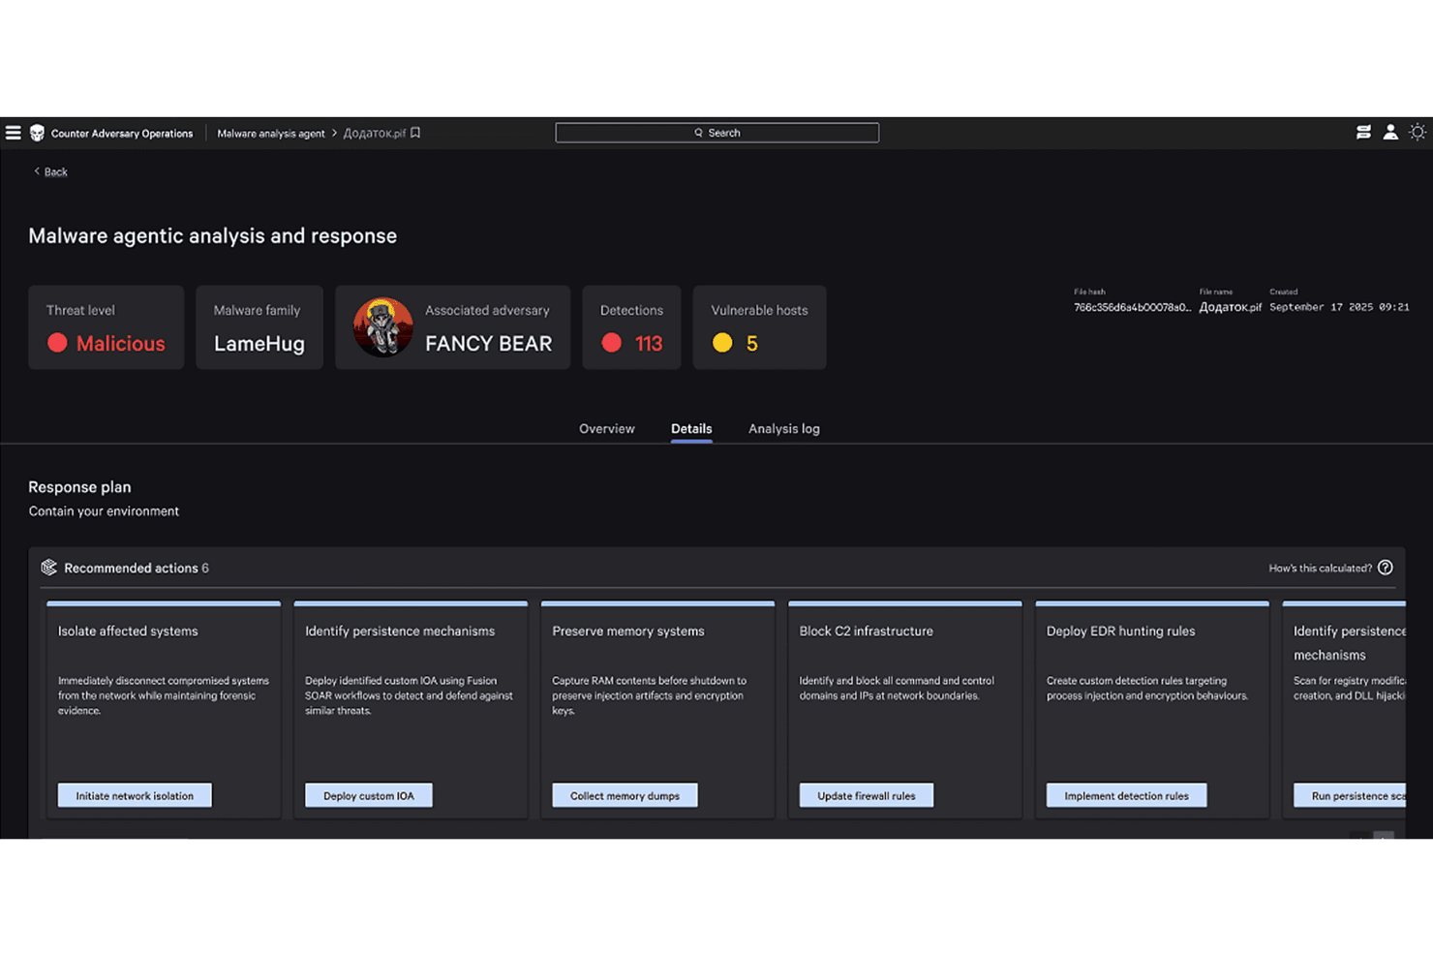Click the Preserve memory systems card title

pyautogui.click(x=628, y=632)
